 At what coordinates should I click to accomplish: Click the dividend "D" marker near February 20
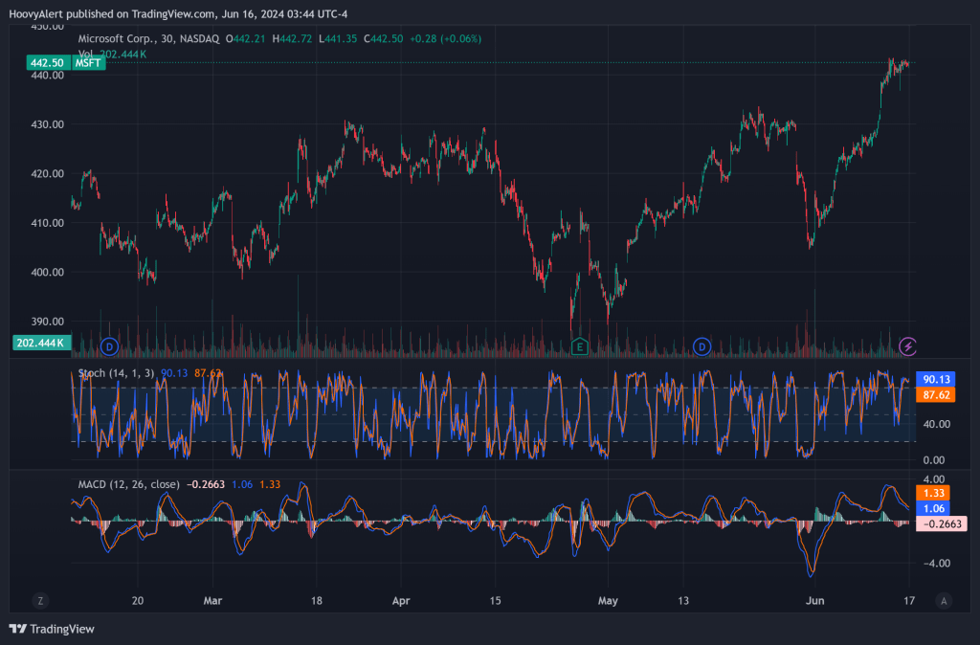(x=109, y=345)
